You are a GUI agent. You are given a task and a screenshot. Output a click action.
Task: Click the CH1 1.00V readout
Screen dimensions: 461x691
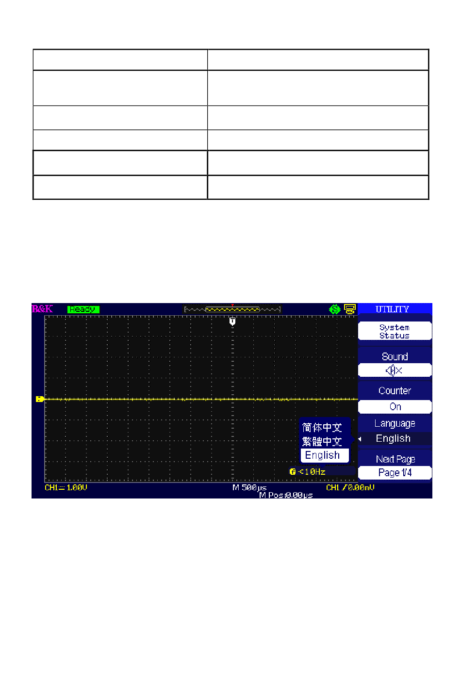(x=66, y=487)
